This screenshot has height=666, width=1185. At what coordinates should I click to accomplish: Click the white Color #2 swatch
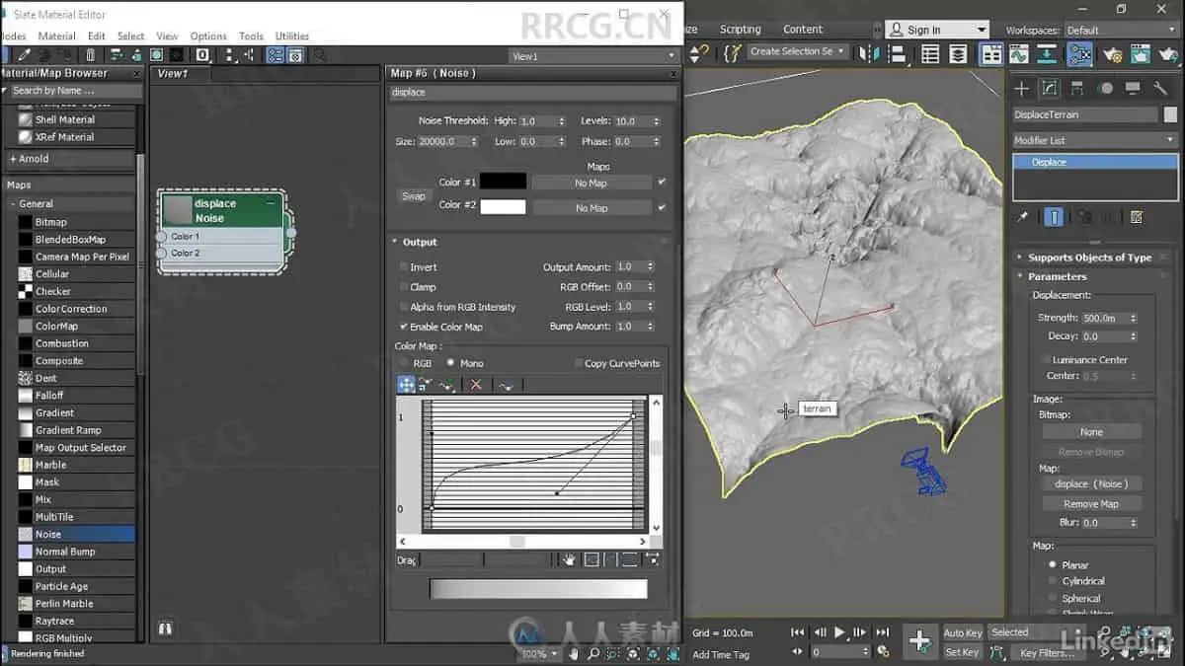tap(503, 207)
